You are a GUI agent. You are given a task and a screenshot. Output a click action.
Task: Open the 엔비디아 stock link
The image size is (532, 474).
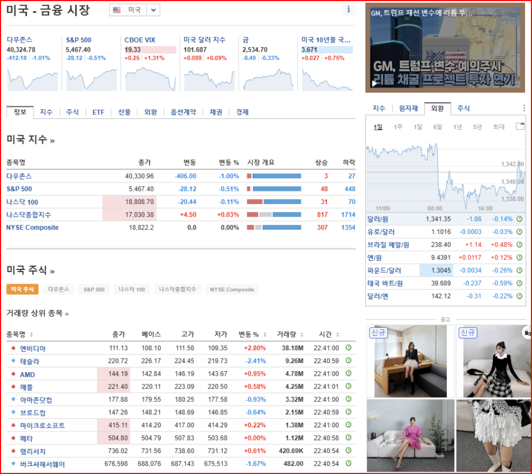pyautogui.click(x=33, y=348)
